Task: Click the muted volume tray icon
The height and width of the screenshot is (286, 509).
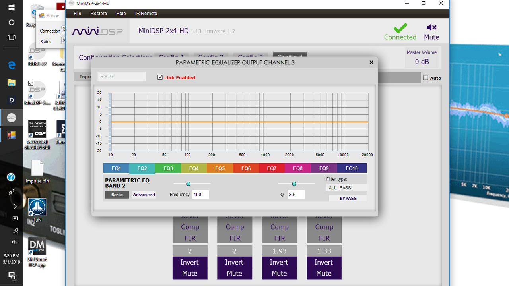Action: (15, 242)
